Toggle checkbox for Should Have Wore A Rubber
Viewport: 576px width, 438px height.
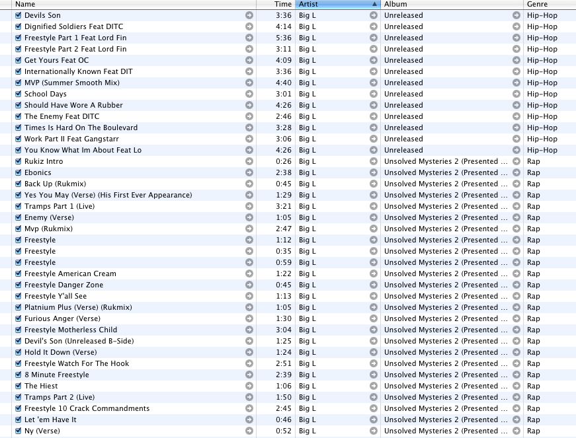(18, 105)
